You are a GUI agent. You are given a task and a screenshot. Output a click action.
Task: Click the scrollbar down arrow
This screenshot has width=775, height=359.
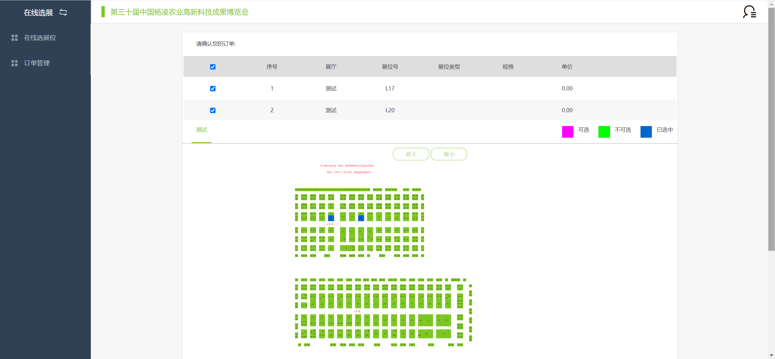pos(771,356)
